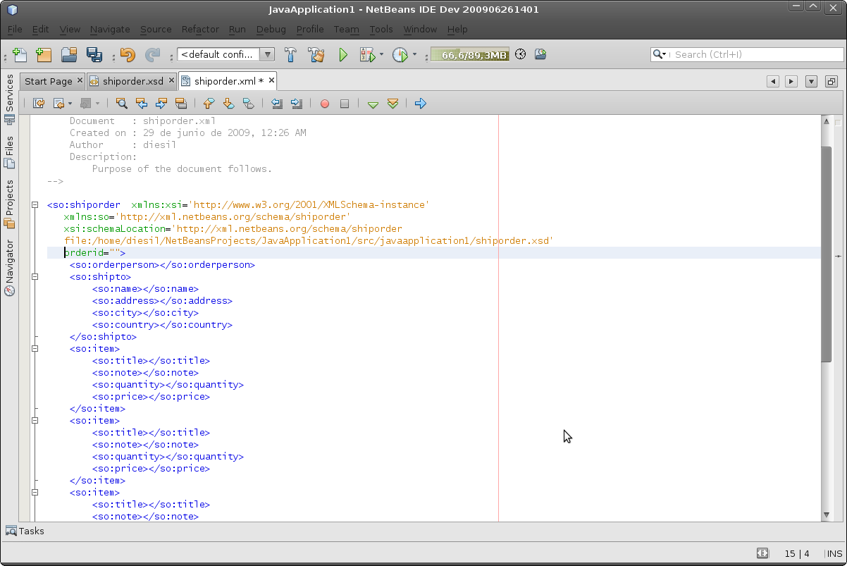Go to Previous Bookmark icon
Image resolution: width=847 pixels, height=566 pixels.
pyautogui.click(x=209, y=104)
